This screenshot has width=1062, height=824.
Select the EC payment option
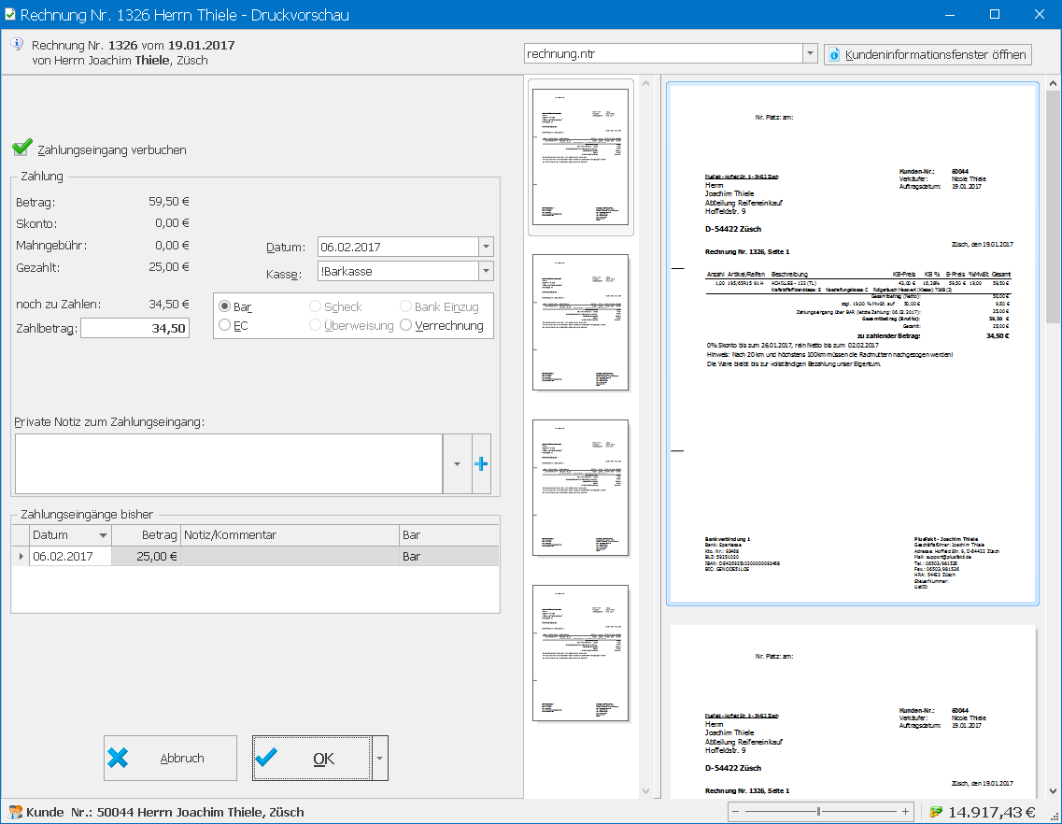pos(234,326)
